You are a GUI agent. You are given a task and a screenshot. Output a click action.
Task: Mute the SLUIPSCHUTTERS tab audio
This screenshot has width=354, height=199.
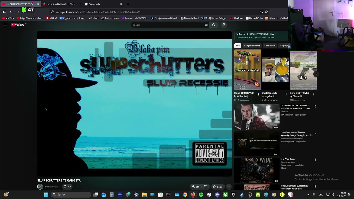[x=7, y=4]
